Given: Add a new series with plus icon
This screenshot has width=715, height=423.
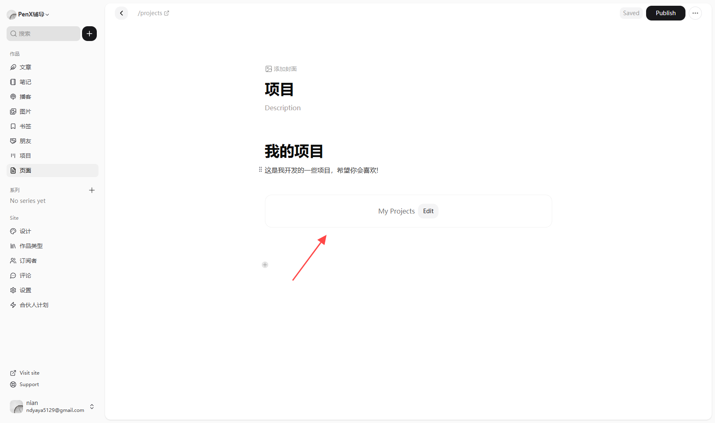Looking at the screenshot, I should point(92,190).
